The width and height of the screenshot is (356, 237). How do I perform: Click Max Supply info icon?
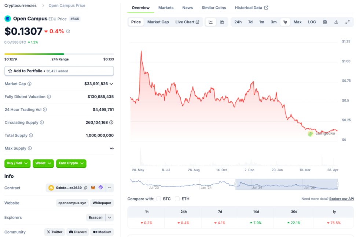coord(30,148)
